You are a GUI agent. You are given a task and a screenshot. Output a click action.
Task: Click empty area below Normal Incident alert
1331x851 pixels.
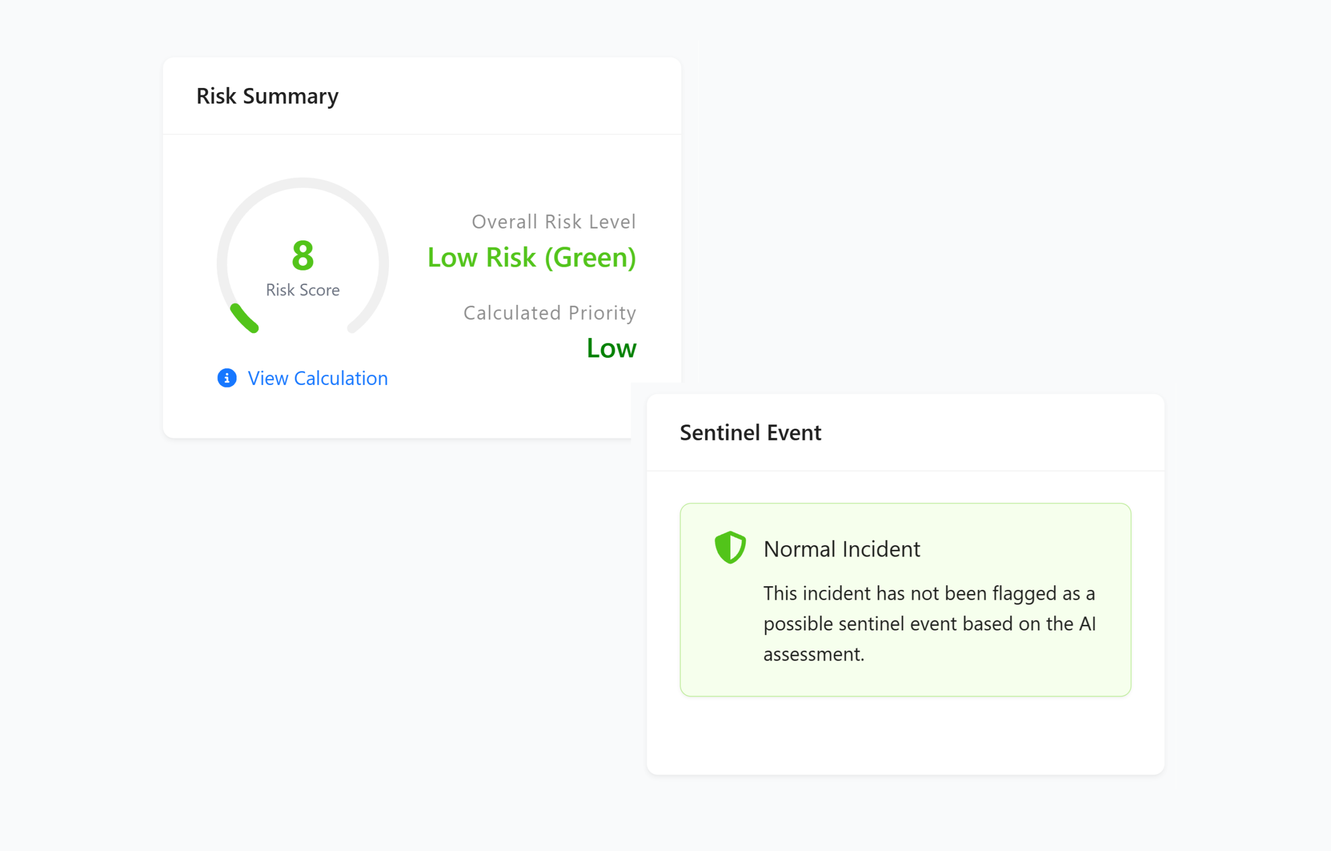tap(905, 736)
